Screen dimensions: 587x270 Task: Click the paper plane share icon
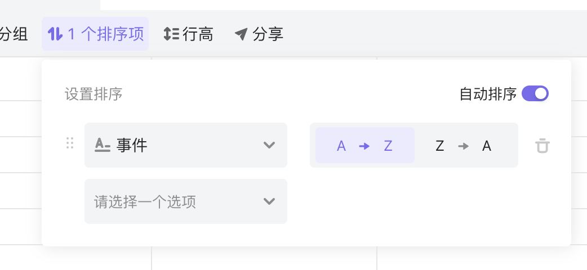241,34
